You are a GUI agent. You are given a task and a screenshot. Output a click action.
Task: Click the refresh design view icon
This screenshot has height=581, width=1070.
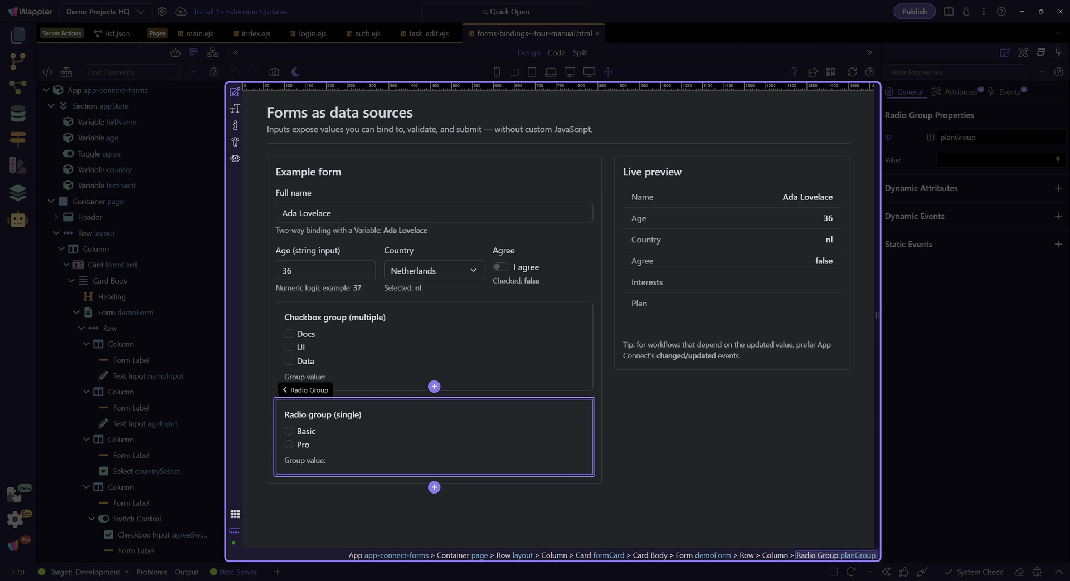(x=852, y=72)
